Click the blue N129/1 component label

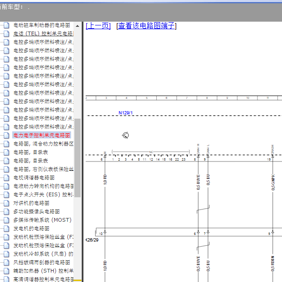(126, 113)
